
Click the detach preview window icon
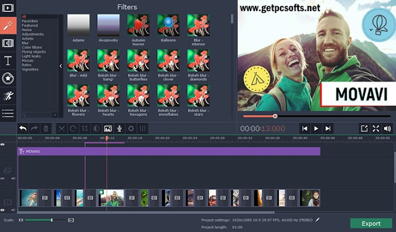[364, 129]
